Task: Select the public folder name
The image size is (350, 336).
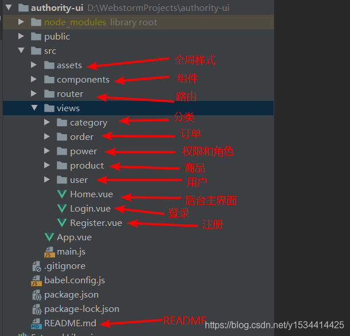Action: pyautogui.click(x=57, y=37)
